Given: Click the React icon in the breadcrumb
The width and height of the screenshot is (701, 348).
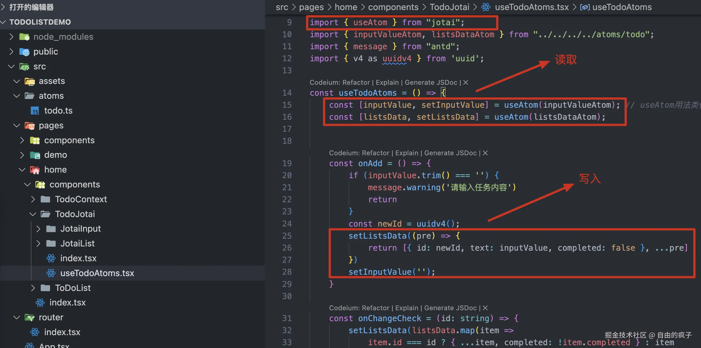Looking at the screenshot, I should click(x=486, y=7).
